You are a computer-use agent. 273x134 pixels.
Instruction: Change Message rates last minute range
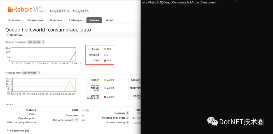coord(30,73)
